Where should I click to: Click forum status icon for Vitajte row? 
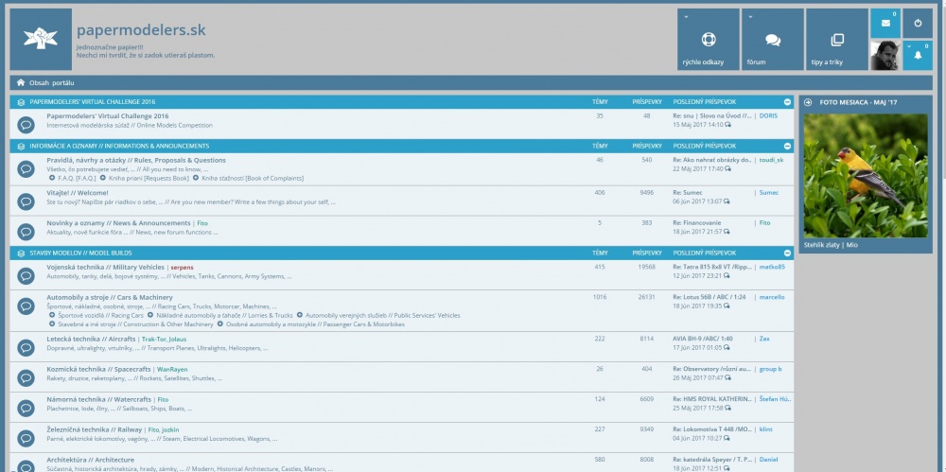point(26,201)
